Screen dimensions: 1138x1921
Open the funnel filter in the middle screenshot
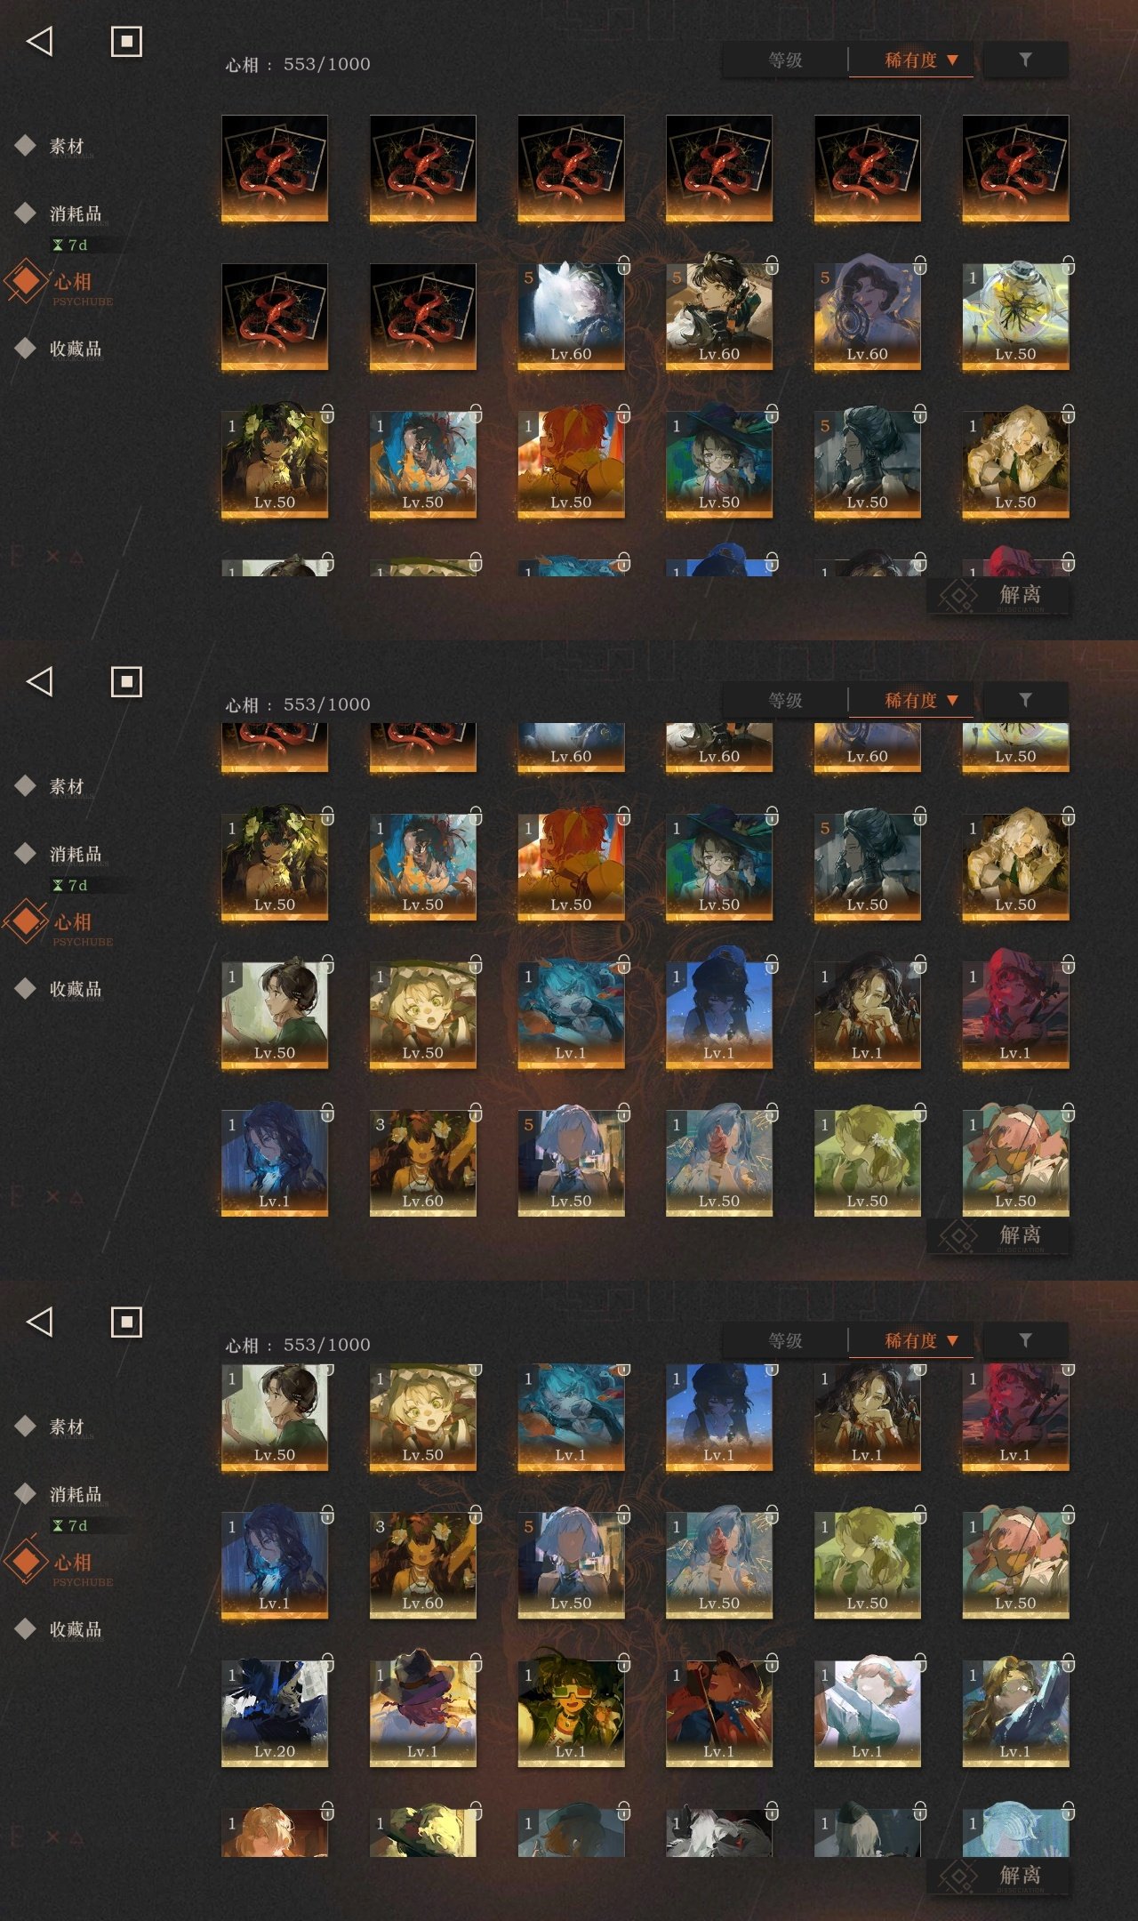[1025, 700]
